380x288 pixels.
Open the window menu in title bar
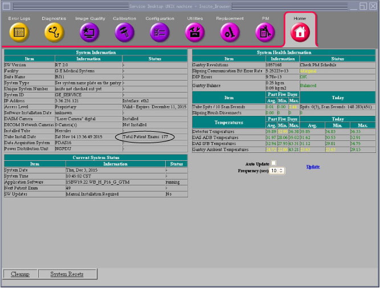[x=5, y=5]
